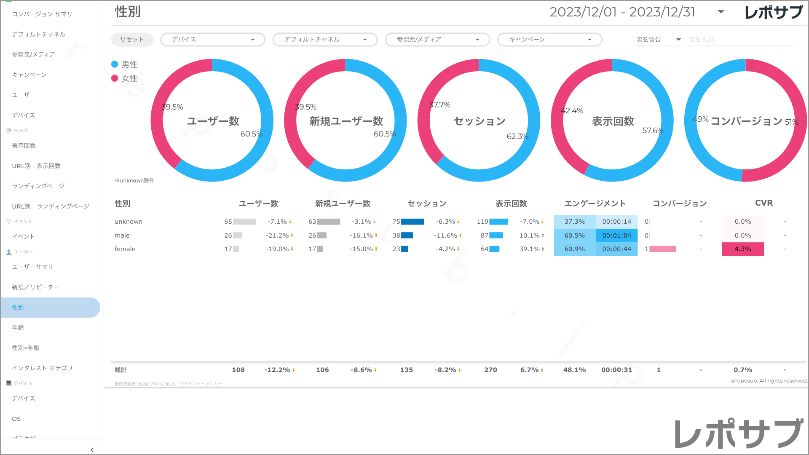The height and width of the screenshot is (455, 809).
Task: Open the 次を含む condition dropdown
Action: 659,40
